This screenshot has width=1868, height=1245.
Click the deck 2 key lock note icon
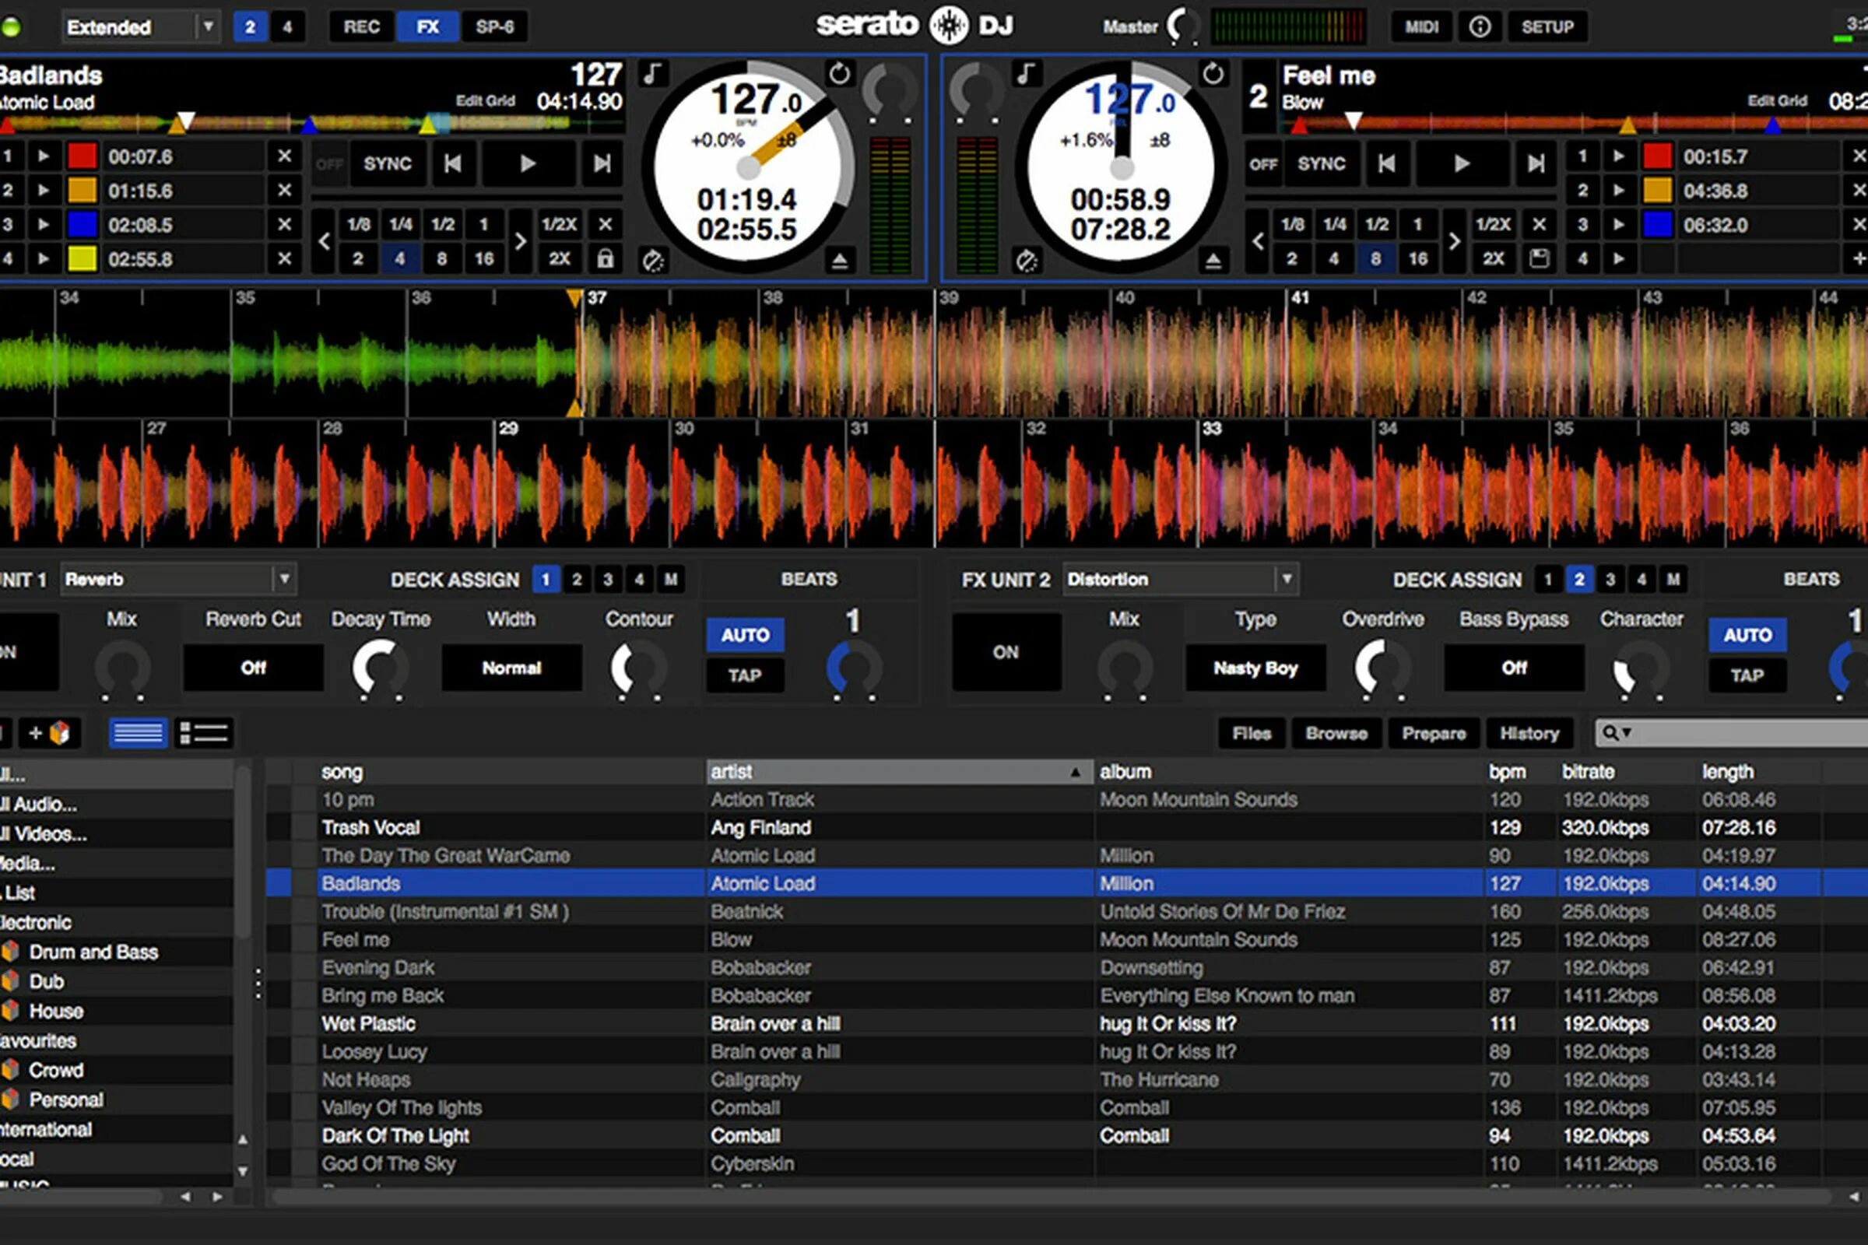(x=1025, y=74)
